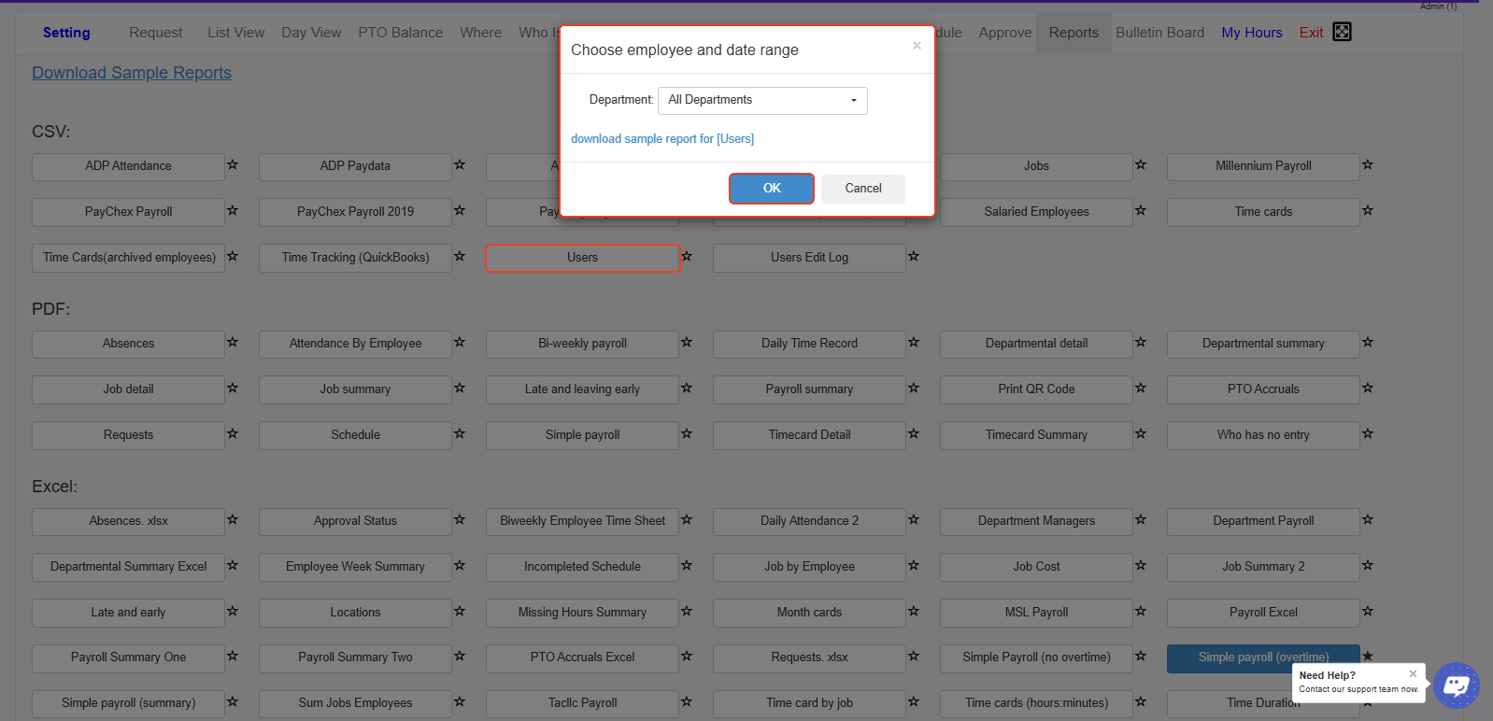Star the Job Cost Excel report
This screenshot has height=721, width=1493.
pyautogui.click(x=1141, y=566)
